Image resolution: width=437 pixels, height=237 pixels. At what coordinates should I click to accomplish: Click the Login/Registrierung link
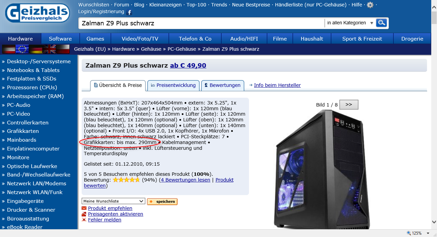(x=101, y=11)
